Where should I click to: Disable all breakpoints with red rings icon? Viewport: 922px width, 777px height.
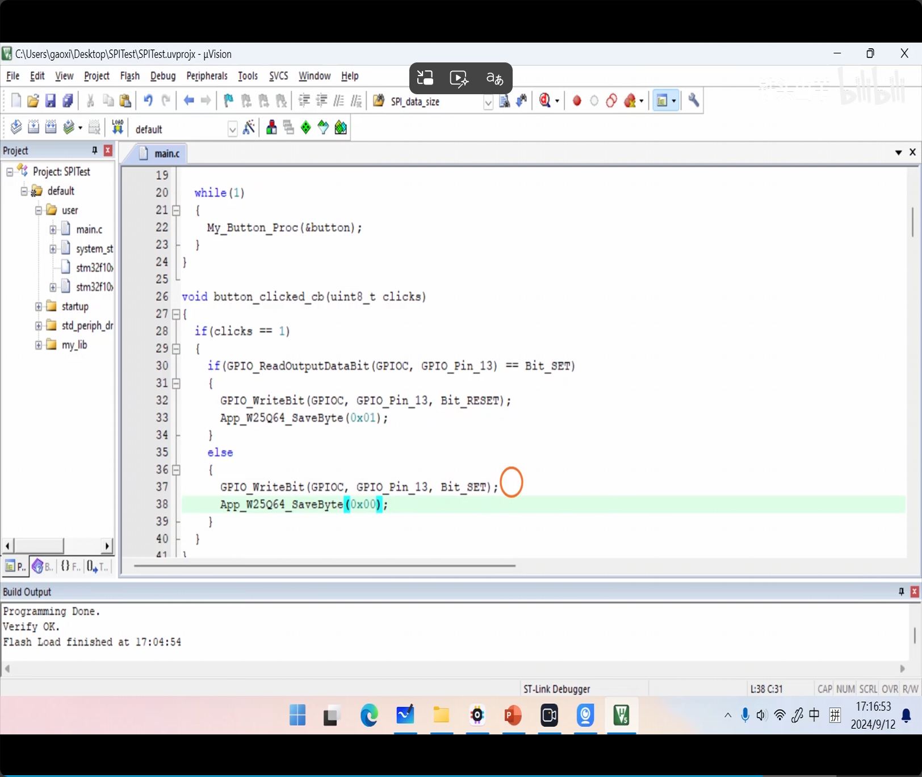pos(611,101)
